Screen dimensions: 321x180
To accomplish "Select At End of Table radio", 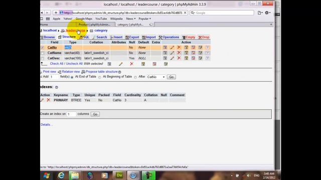I will 72,77.
